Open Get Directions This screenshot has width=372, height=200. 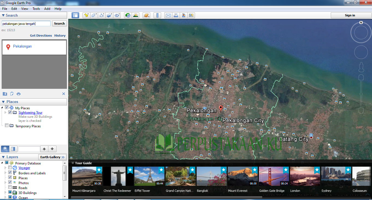(41, 36)
